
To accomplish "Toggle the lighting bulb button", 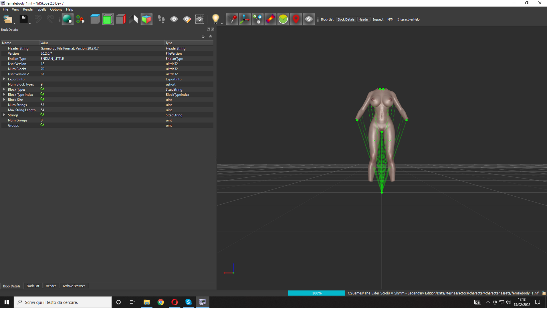I will click(x=215, y=19).
